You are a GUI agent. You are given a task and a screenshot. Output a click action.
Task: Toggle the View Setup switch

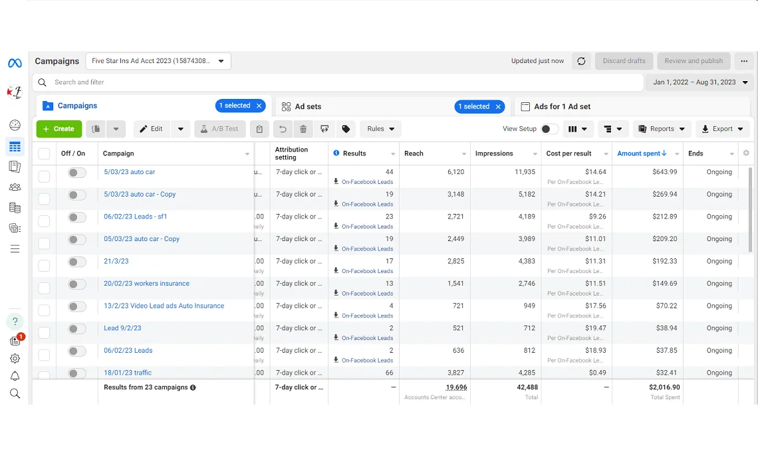pyautogui.click(x=549, y=129)
